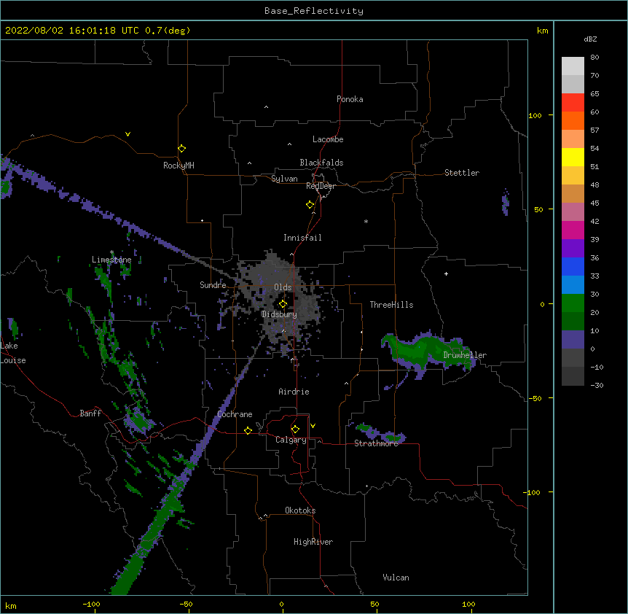
Task: Click the white 80 dBZ legend swatch
Action: (573, 66)
